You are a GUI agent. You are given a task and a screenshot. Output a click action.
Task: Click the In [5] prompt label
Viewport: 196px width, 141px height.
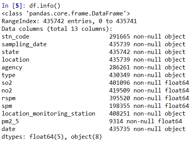14,6
